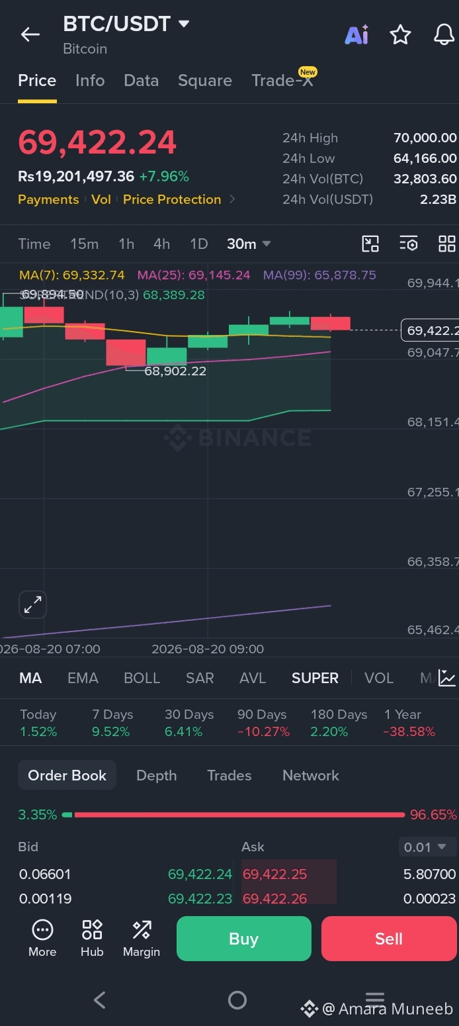Open the Vol tag link
This screenshot has width=459, height=1026.
tap(101, 199)
